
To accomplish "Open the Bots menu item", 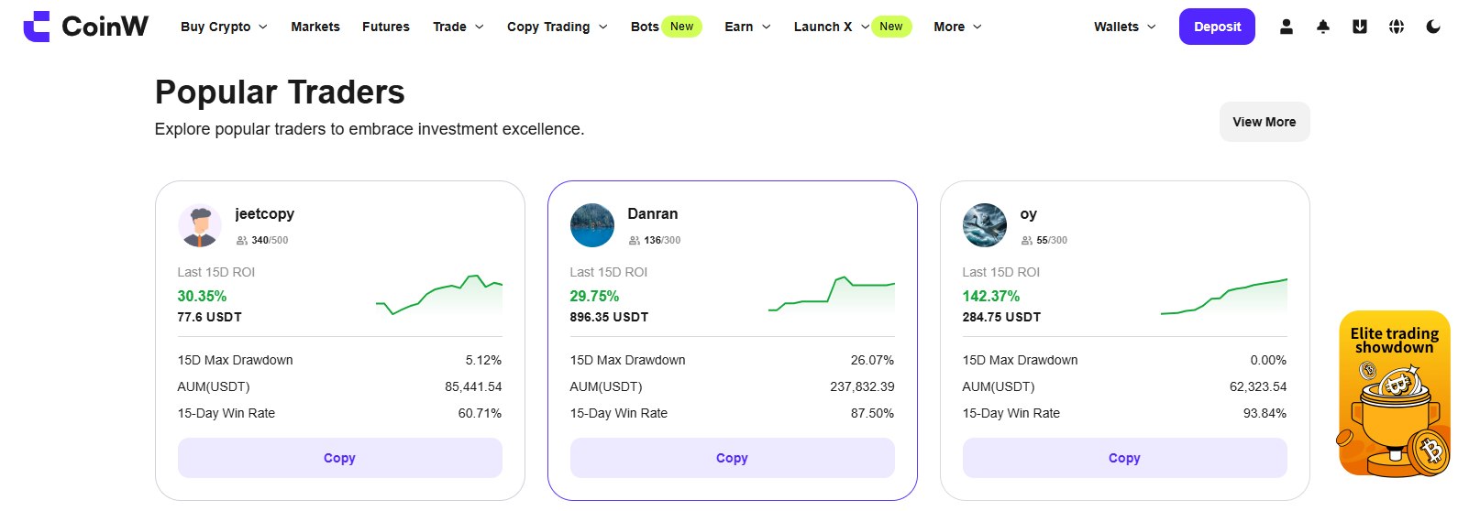I will click(645, 27).
